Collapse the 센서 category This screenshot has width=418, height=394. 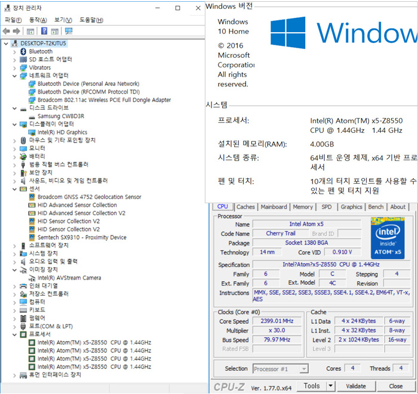click(15, 189)
